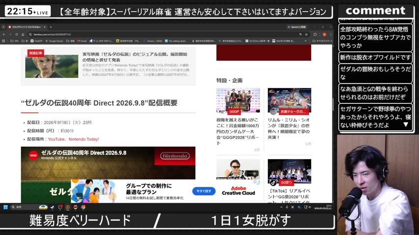Follow the Nintendo Today! link
Image resolution: width=419 pixels, height=235 pixels.
tap(83, 139)
